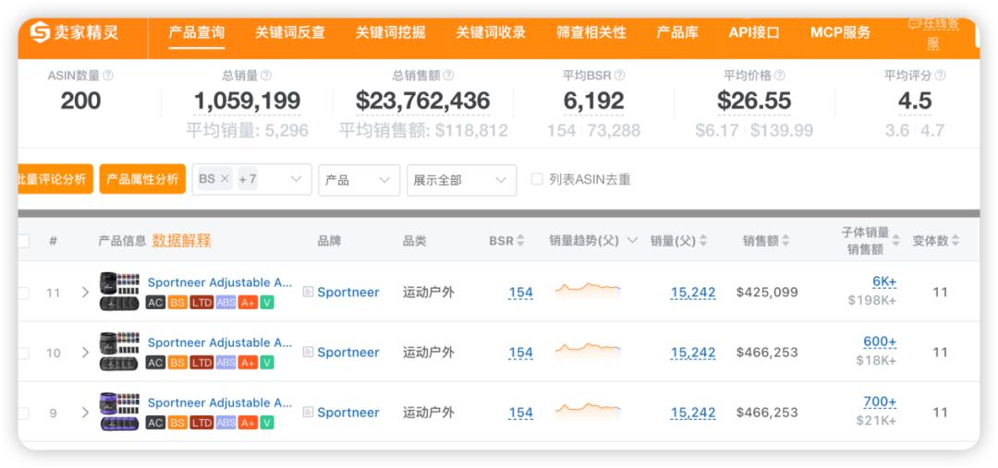Open product title link in row 10

220,342
